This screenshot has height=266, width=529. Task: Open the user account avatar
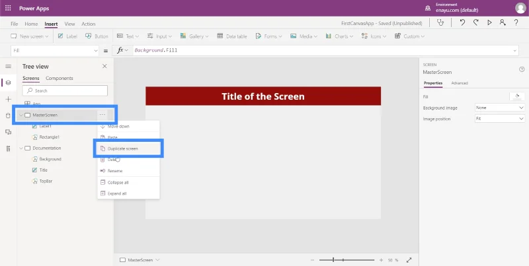(520, 8)
